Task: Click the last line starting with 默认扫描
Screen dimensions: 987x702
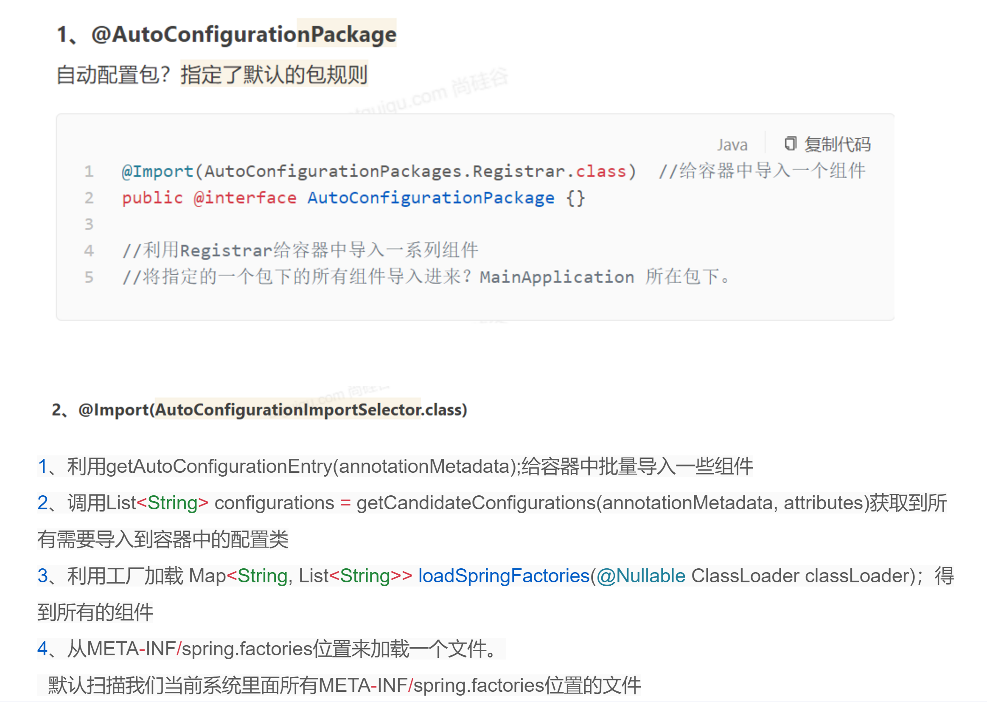Action: (344, 685)
